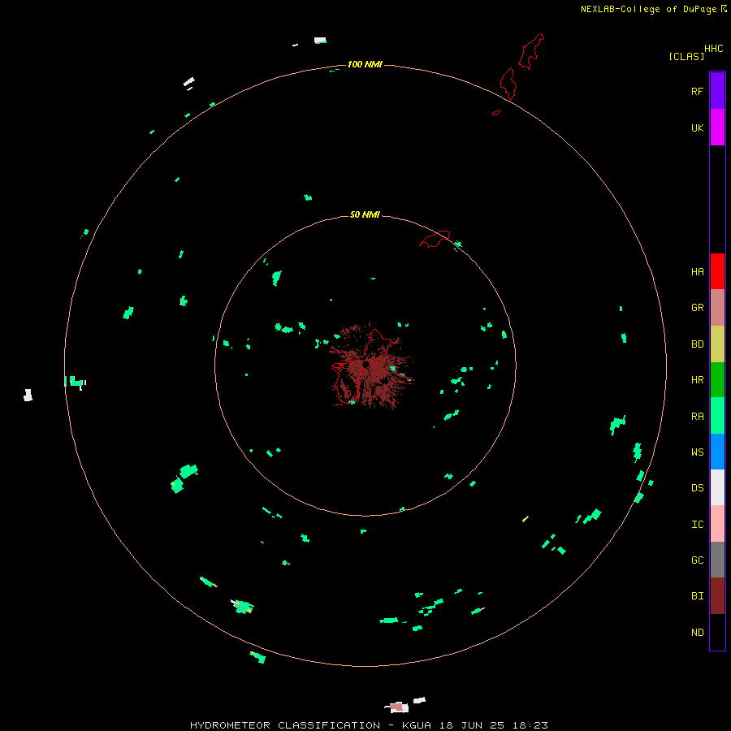Click the RF legend label
The image size is (731, 731).
[x=697, y=91]
